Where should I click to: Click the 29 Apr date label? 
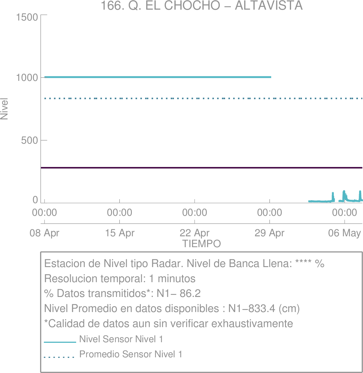pyautogui.click(x=269, y=233)
